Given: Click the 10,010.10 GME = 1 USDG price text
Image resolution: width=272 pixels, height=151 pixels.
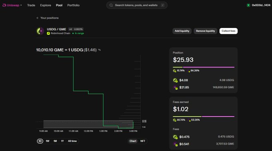Looking at the screenshot, I should 60,50.
